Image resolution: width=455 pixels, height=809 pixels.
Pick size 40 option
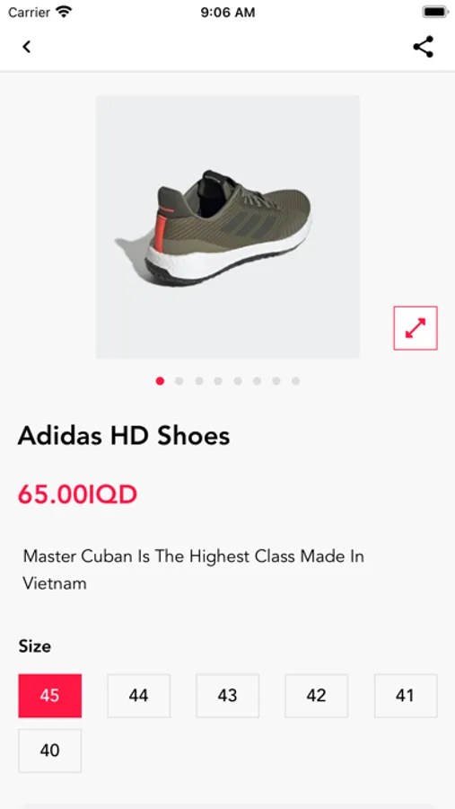tap(50, 751)
